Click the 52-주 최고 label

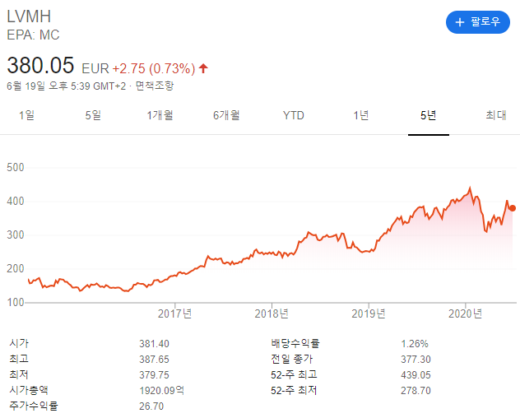click(x=294, y=374)
